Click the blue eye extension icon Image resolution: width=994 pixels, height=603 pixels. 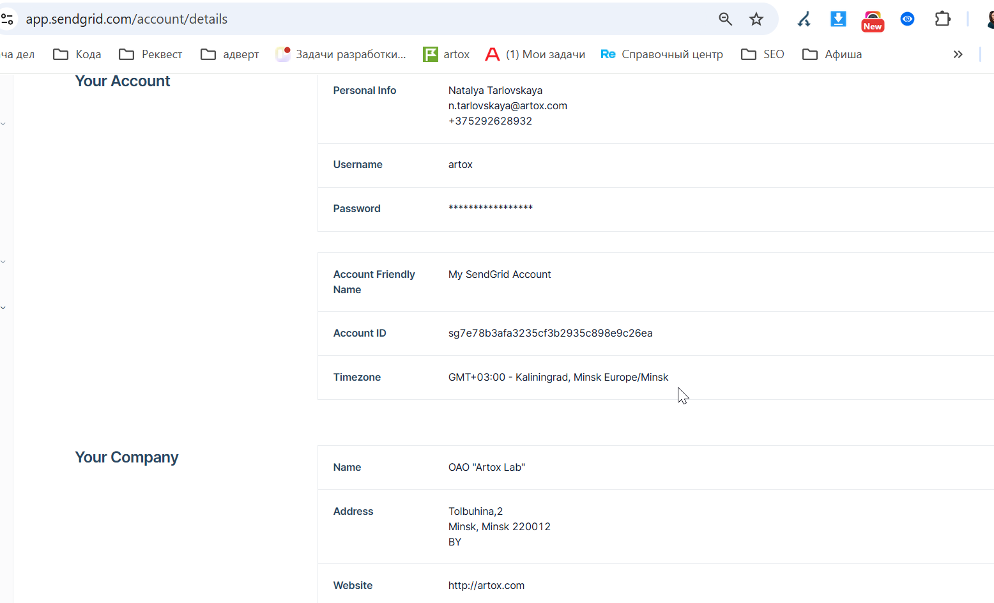coord(907,19)
